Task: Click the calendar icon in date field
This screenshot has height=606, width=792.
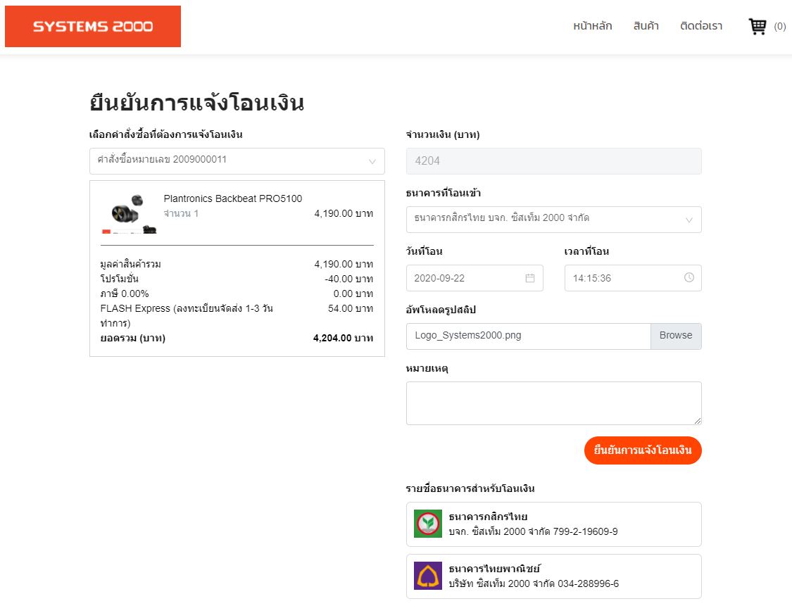Action: 530,278
